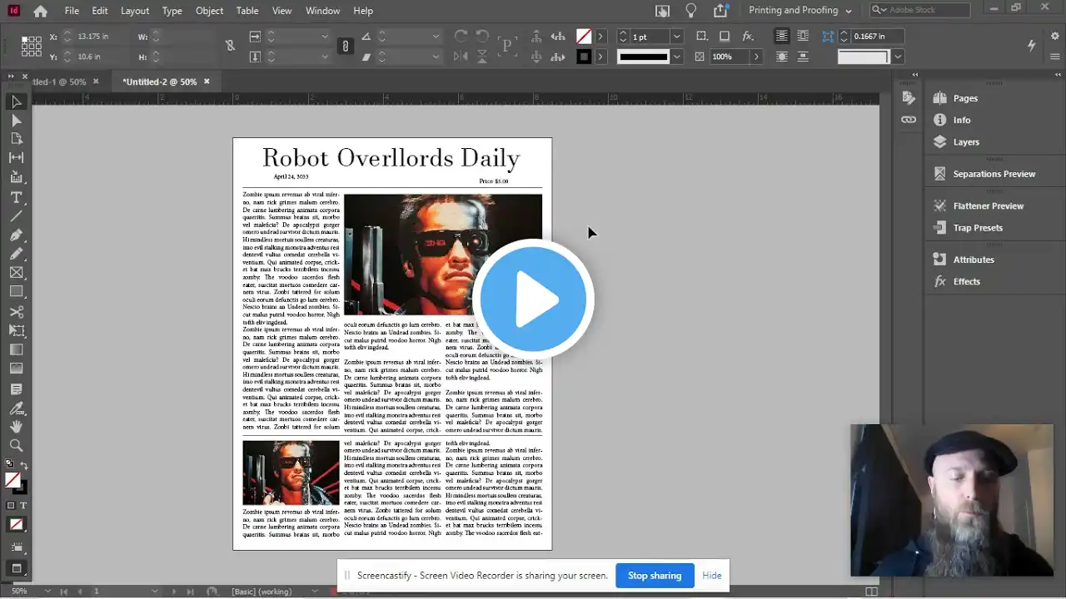
Task: Open the Layers panel
Action: point(965,142)
